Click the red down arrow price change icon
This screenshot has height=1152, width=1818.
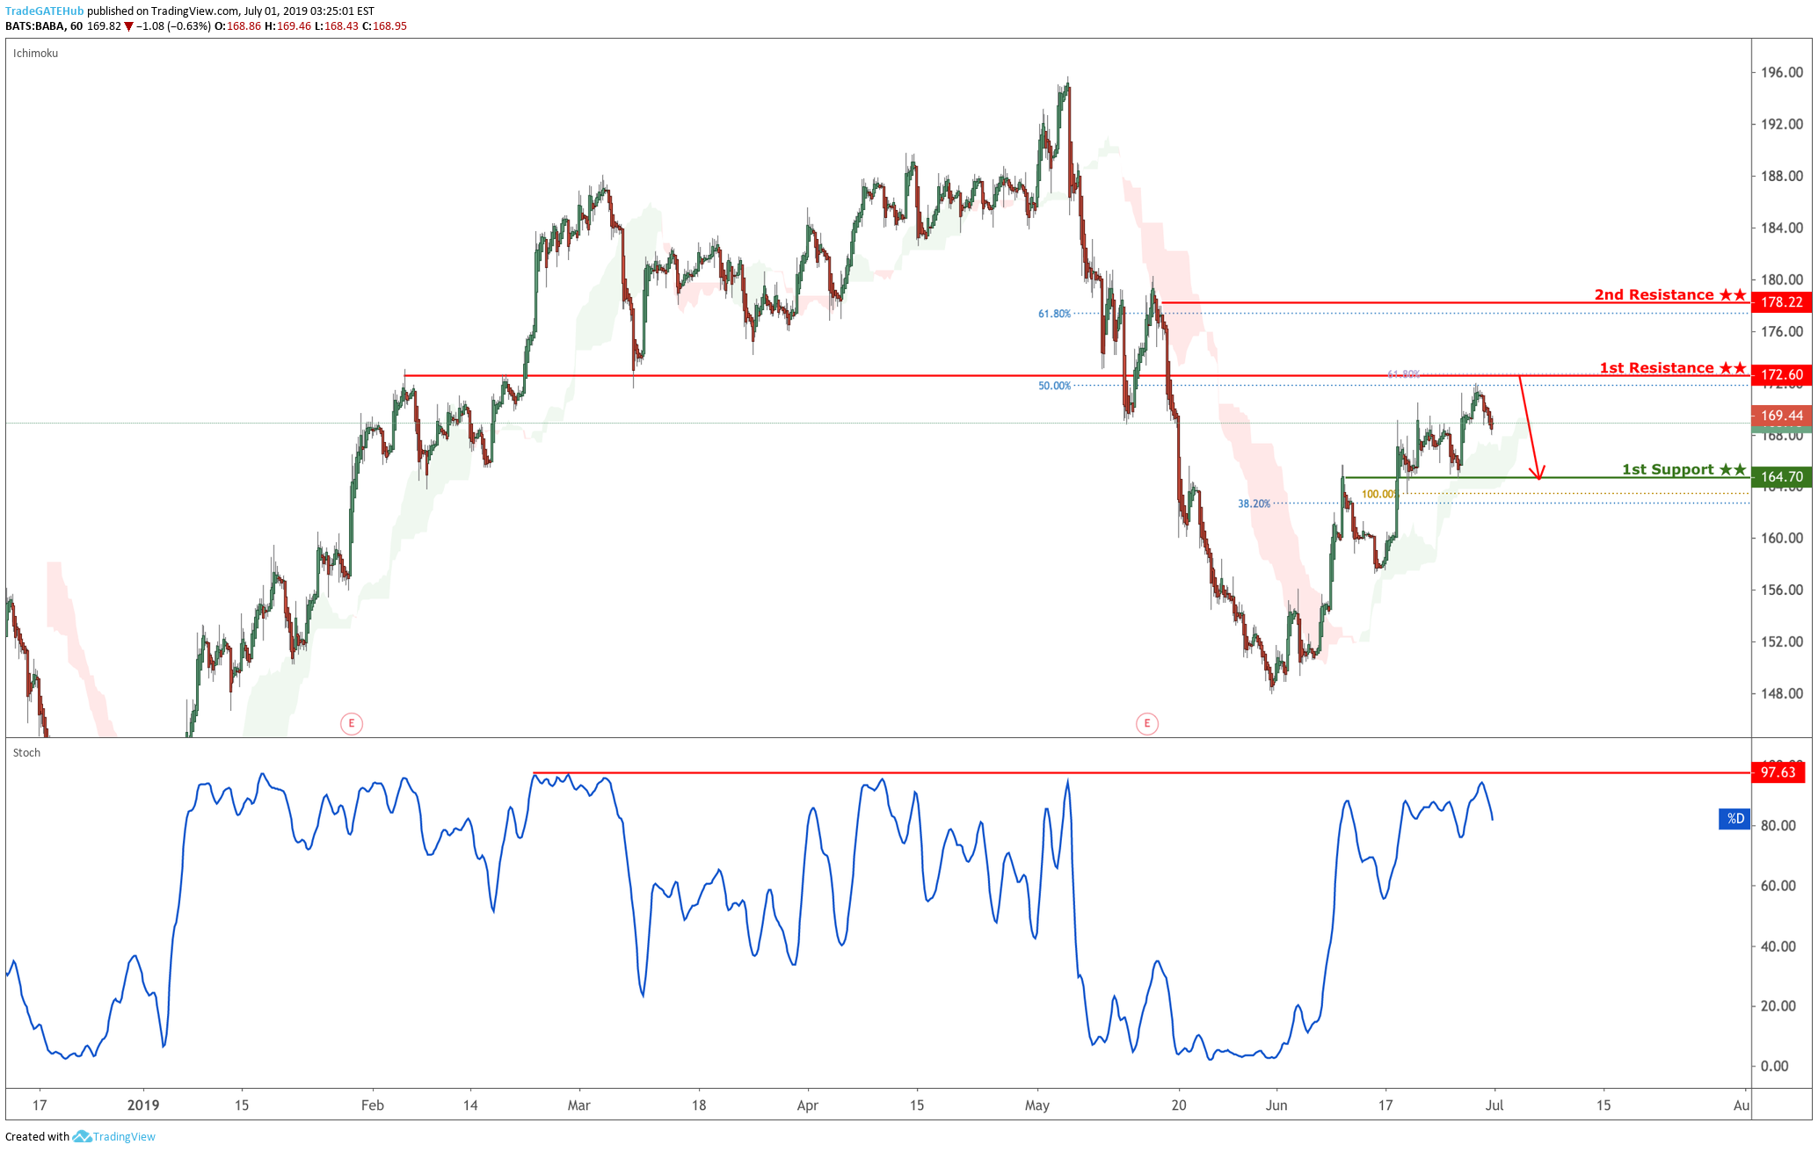tap(129, 26)
